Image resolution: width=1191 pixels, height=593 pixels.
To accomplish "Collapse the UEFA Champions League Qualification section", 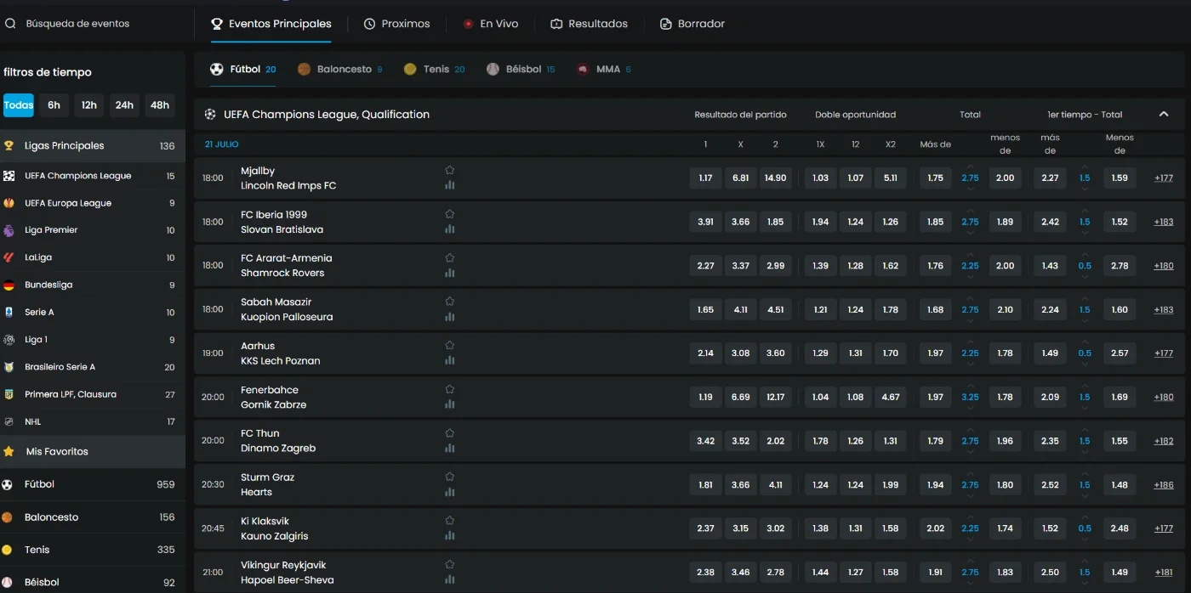I will click(x=1163, y=115).
